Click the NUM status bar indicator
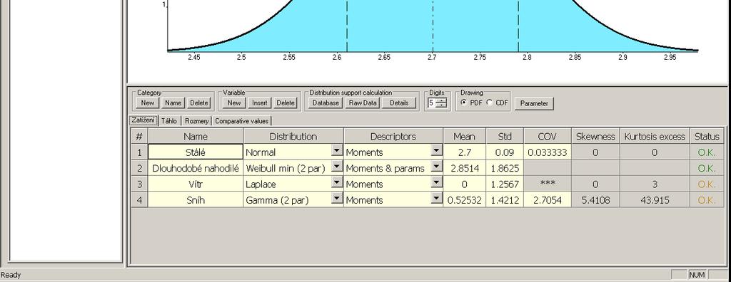Screen dimensions: 731x282 [x=697, y=275]
